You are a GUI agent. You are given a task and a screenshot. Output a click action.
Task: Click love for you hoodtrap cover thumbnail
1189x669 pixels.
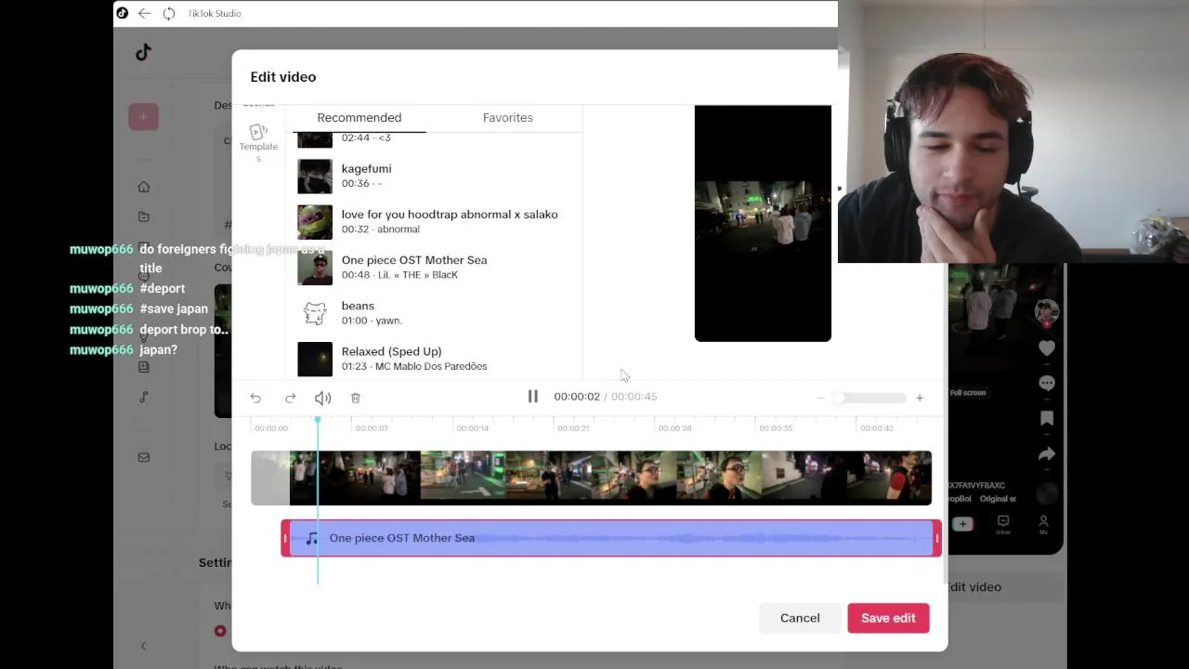(x=315, y=222)
